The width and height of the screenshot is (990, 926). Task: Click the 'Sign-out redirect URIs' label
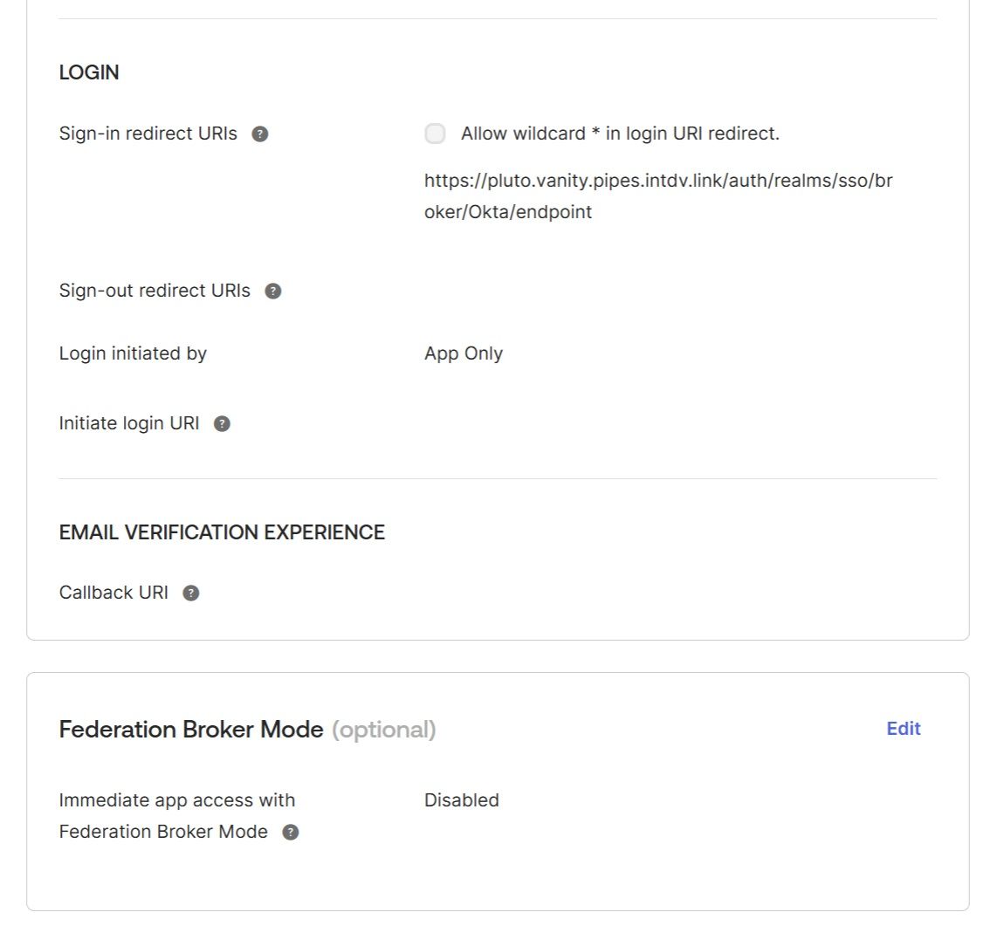[155, 291]
